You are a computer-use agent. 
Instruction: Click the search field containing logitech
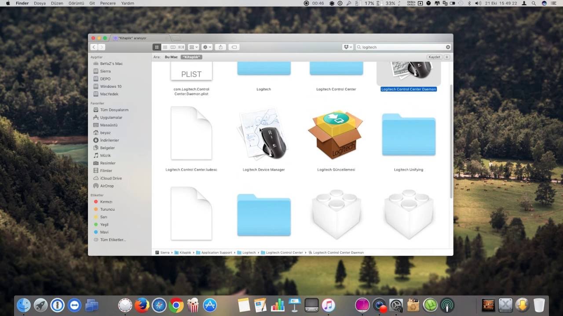click(x=403, y=47)
